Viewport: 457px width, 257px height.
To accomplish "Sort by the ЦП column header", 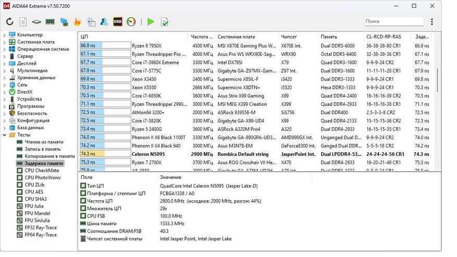I will click(x=133, y=37).
